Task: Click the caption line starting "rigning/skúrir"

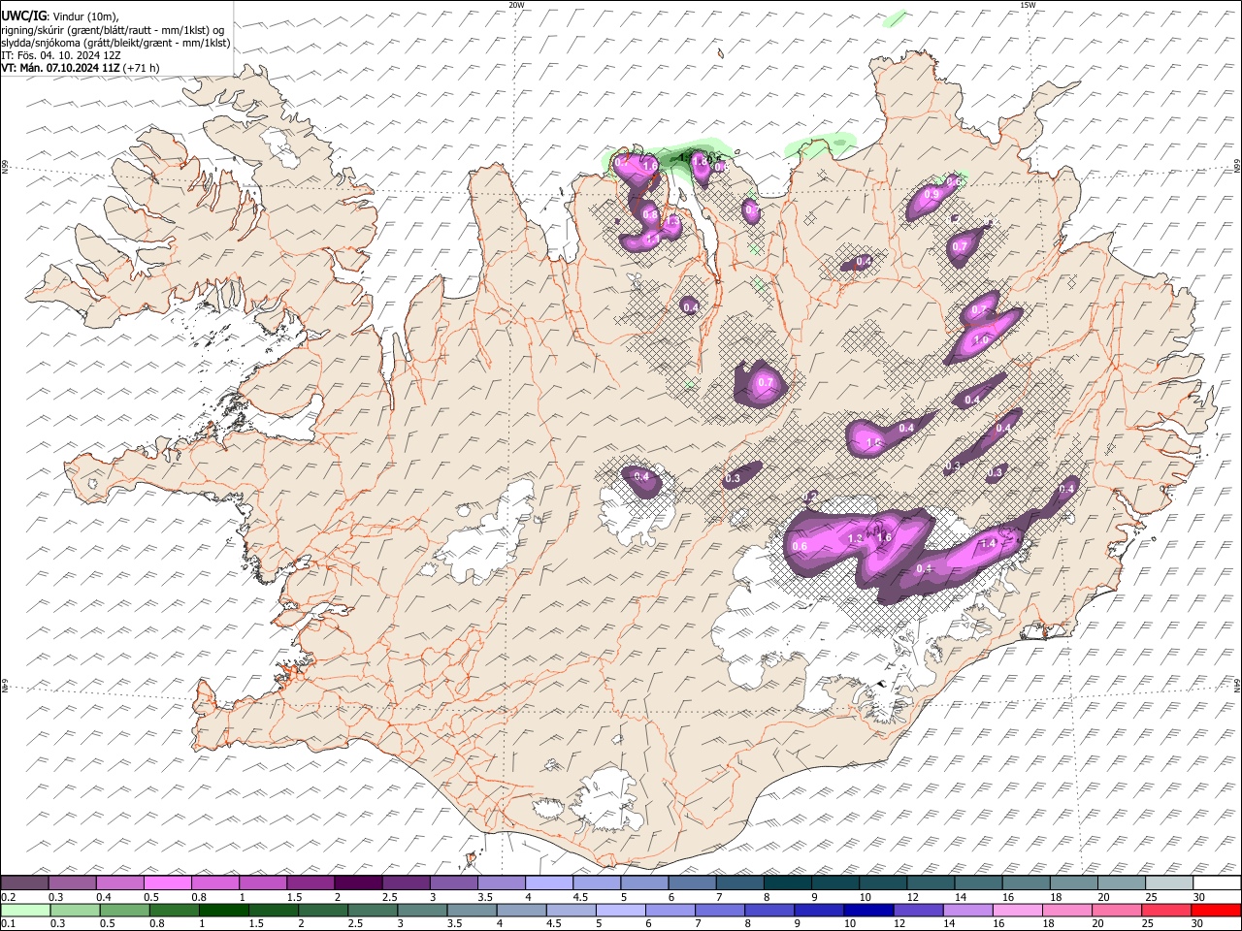Action: click(x=113, y=29)
